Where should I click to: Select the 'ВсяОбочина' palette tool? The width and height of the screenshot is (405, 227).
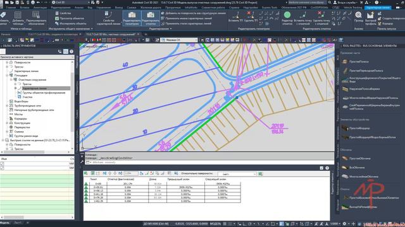pos(353,167)
